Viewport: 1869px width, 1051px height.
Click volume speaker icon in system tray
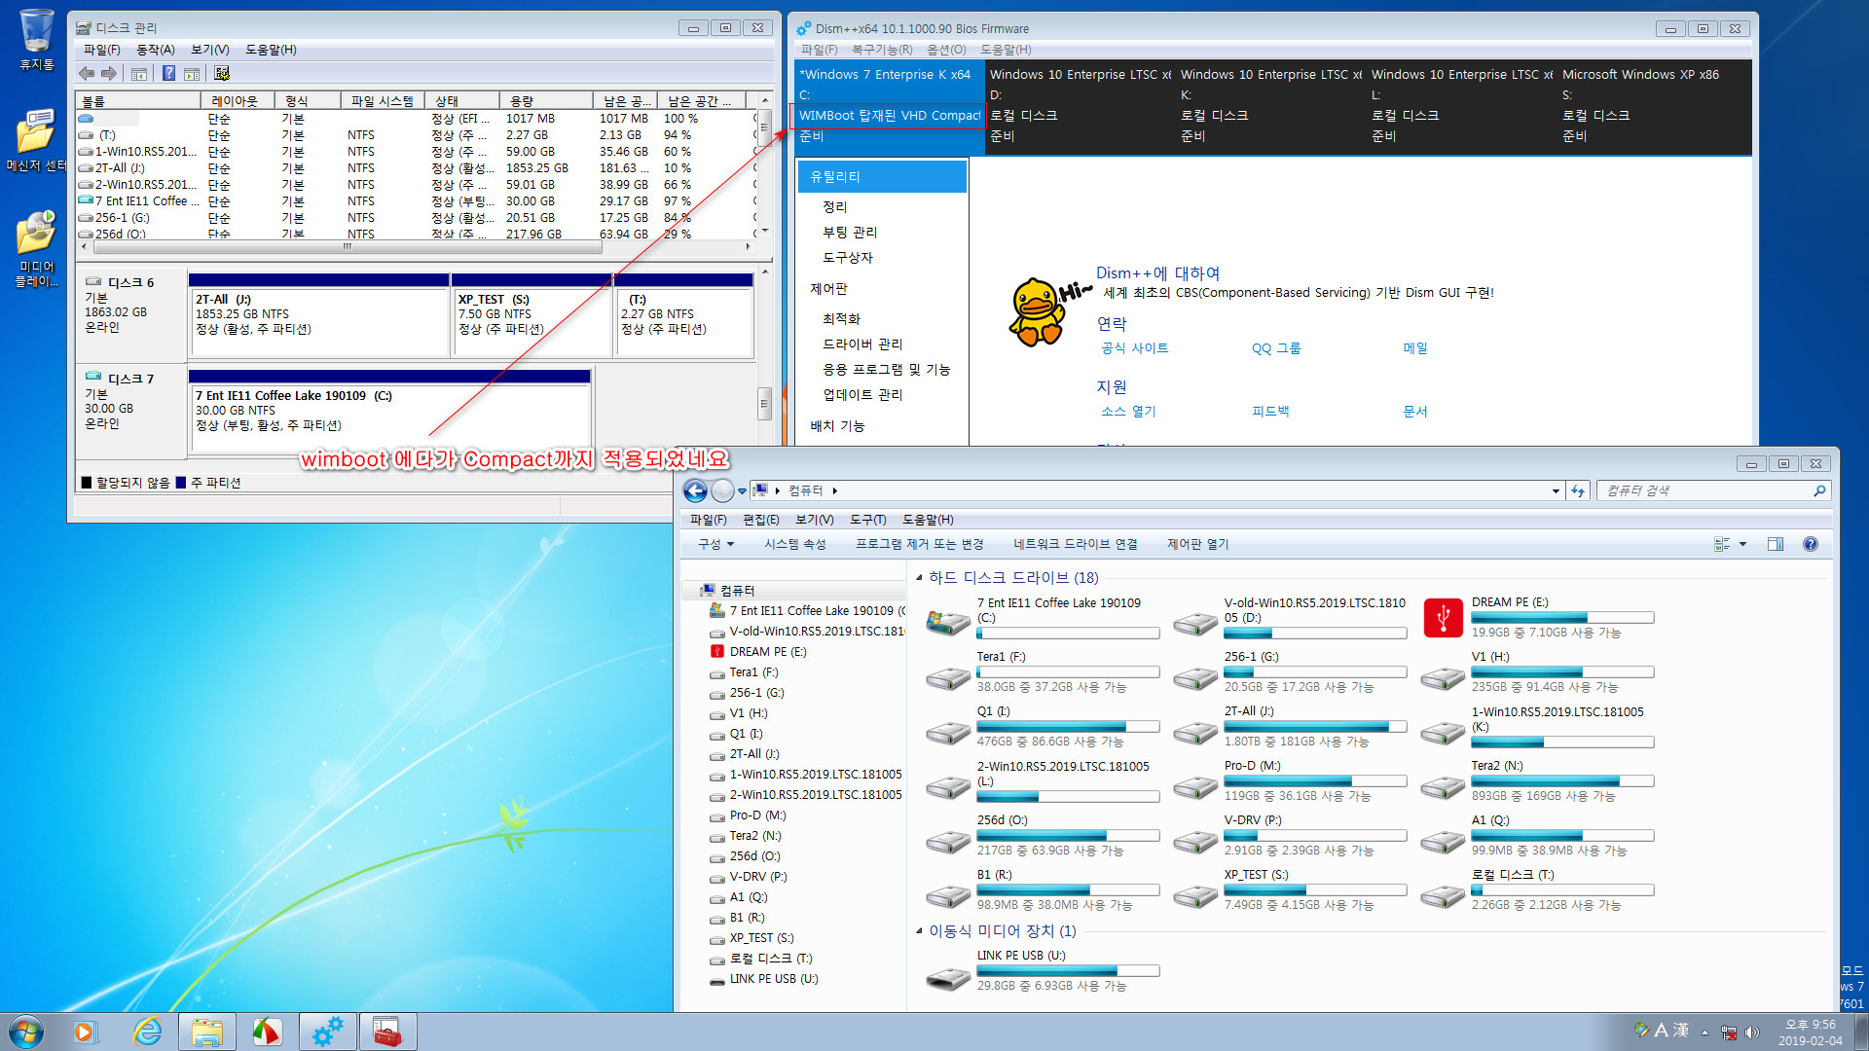(x=1752, y=1033)
